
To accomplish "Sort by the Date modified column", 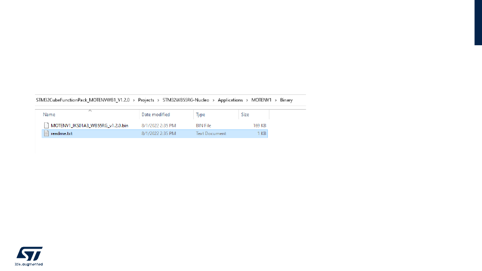I will click(x=156, y=114).
